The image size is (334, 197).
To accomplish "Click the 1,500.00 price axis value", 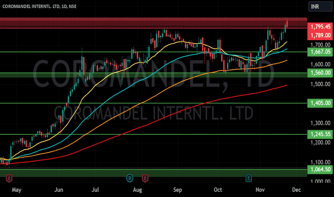I will 320,84.
